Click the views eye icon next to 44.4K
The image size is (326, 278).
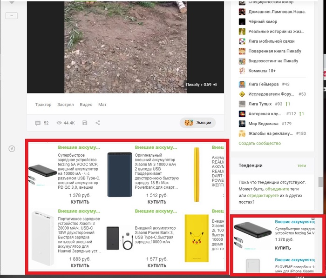point(59,123)
